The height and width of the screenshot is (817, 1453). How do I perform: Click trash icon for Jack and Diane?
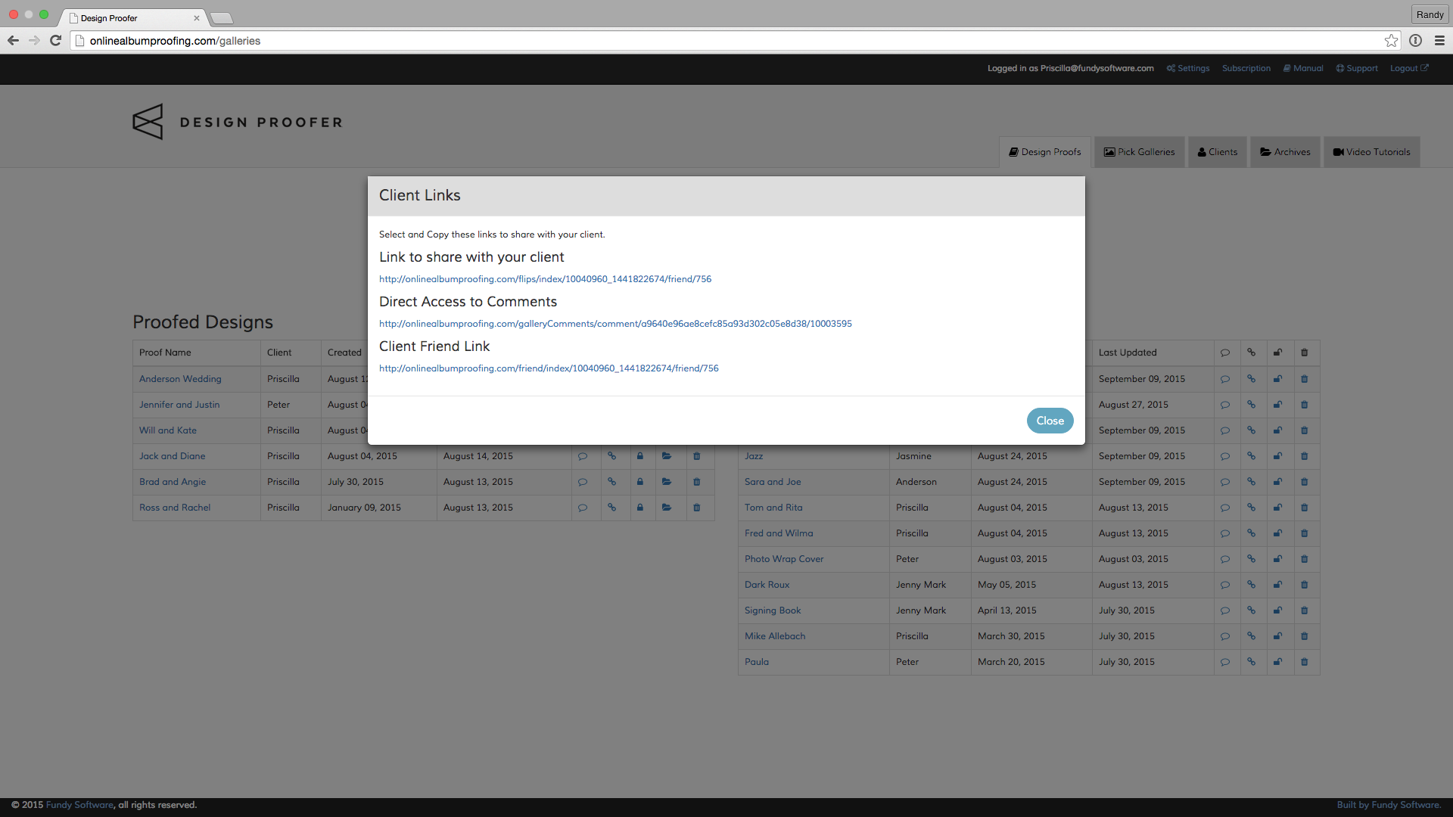click(696, 456)
